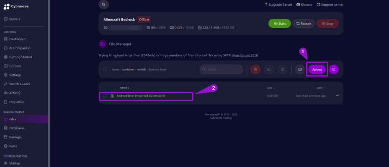Click into the file Search field
Viewport: 389px width, 167px height.
(x=221, y=69)
